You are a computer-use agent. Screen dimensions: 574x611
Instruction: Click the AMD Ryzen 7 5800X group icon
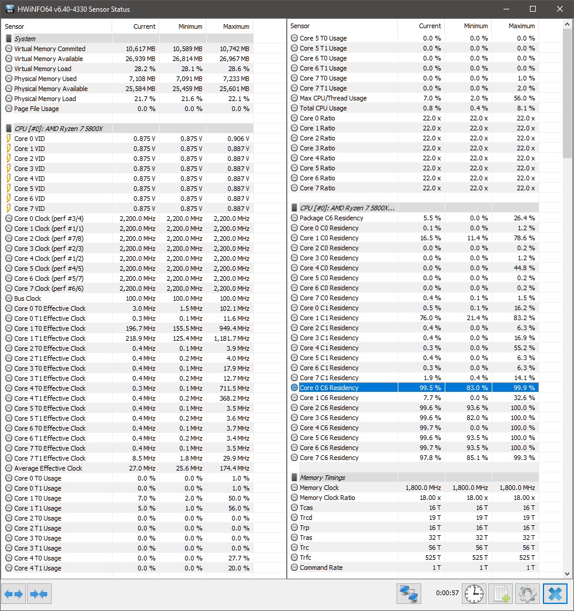pos(9,129)
